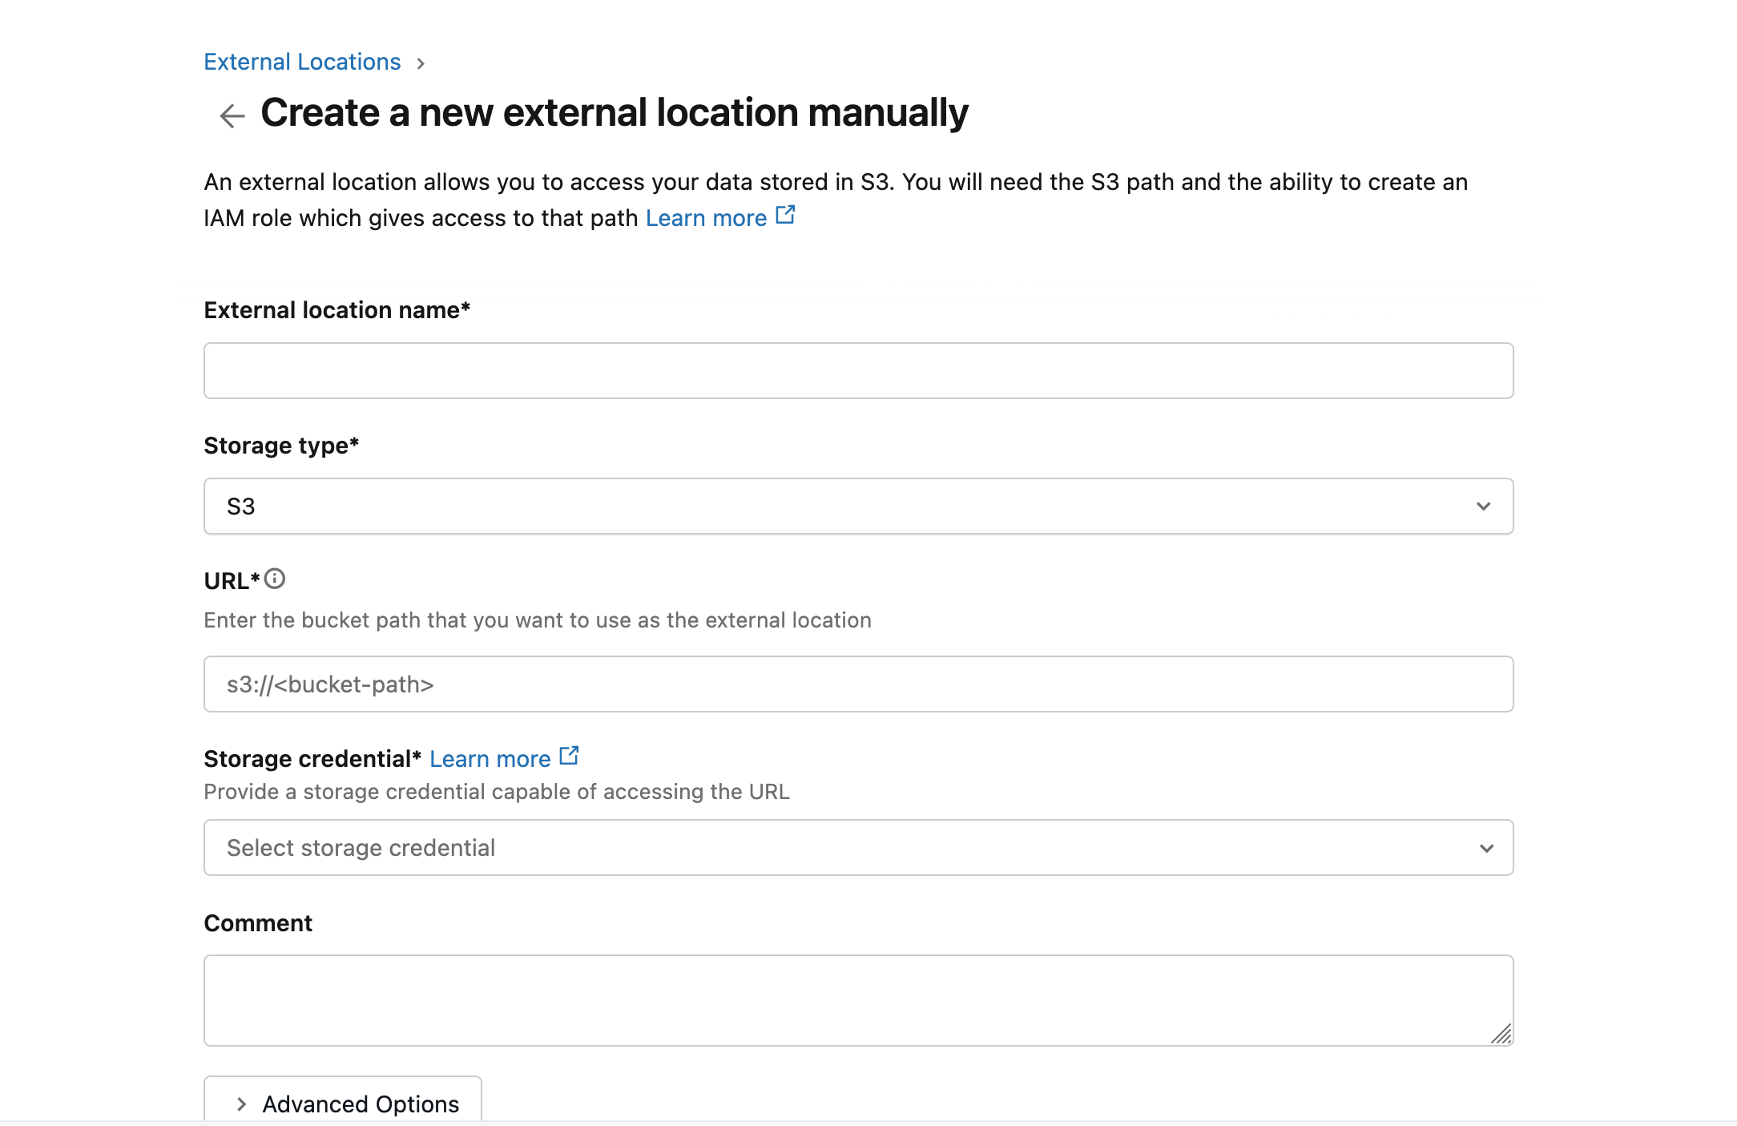The height and width of the screenshot is (1126, 1737).
Task: Click the info icon beside the URL label
Action: click(x=276, y=579)
